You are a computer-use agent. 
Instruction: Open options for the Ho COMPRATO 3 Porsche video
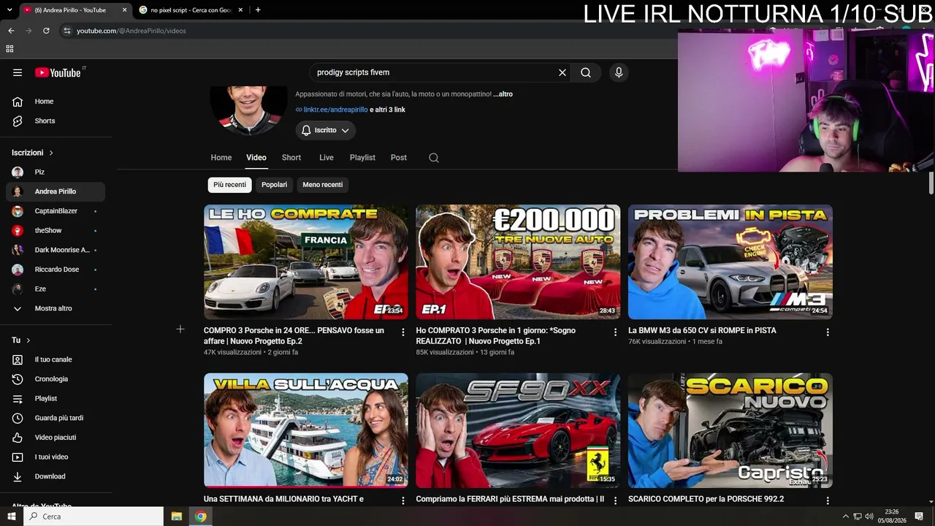[x=616, y=332]
